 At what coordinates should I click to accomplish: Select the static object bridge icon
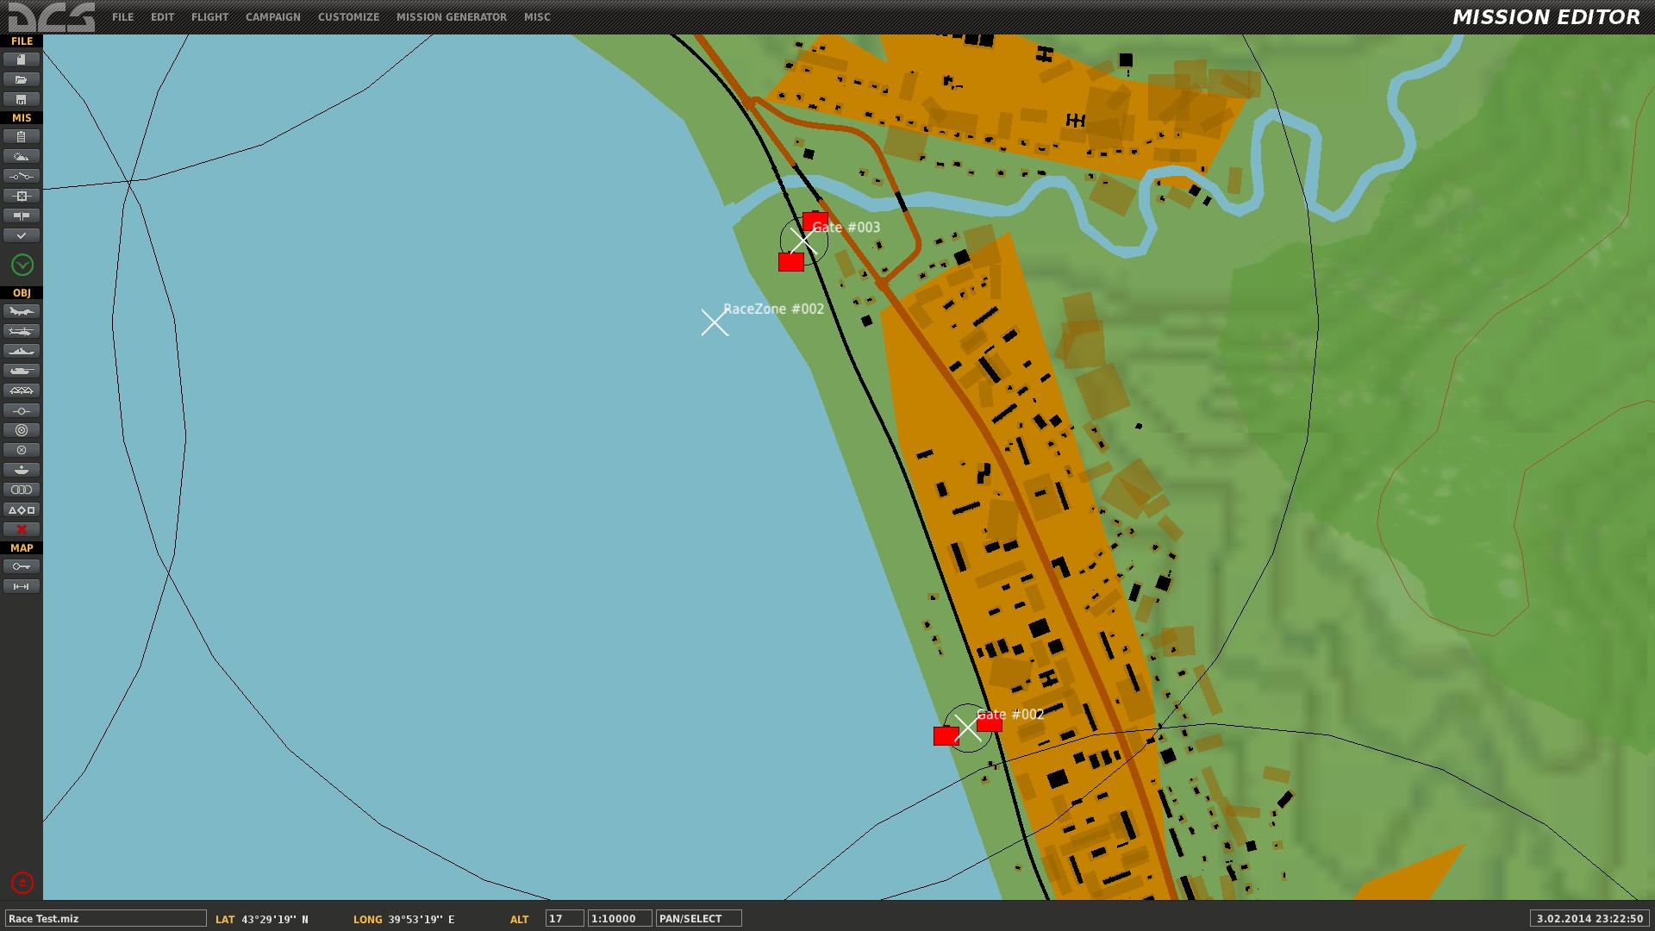tap(22, 391)
